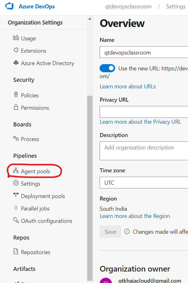Open Policies under Security

click(x=30, y=95)
